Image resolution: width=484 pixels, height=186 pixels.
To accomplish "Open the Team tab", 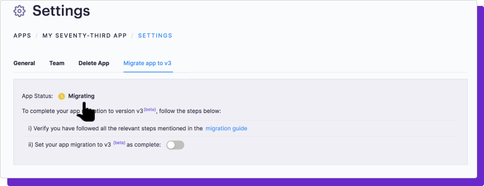I will (57, 63).
